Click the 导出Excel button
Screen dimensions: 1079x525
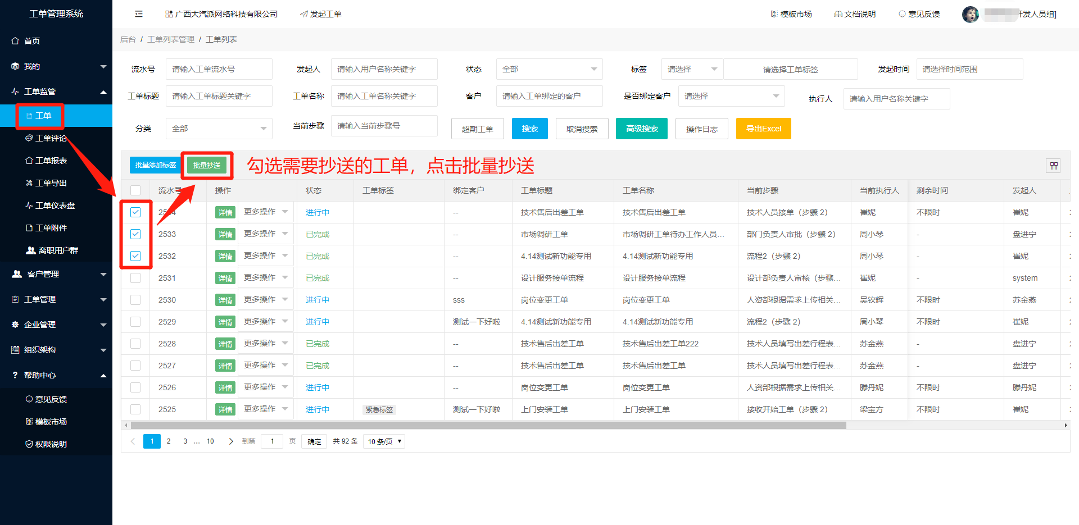(x=764, y=129)
